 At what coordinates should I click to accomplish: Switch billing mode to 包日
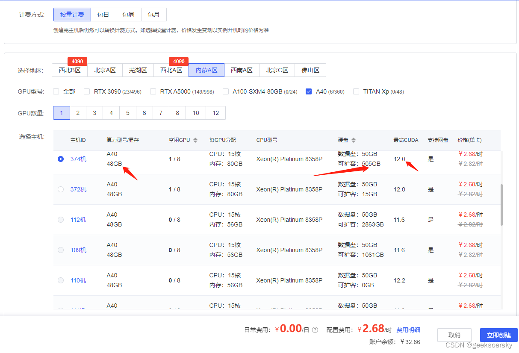103,15
